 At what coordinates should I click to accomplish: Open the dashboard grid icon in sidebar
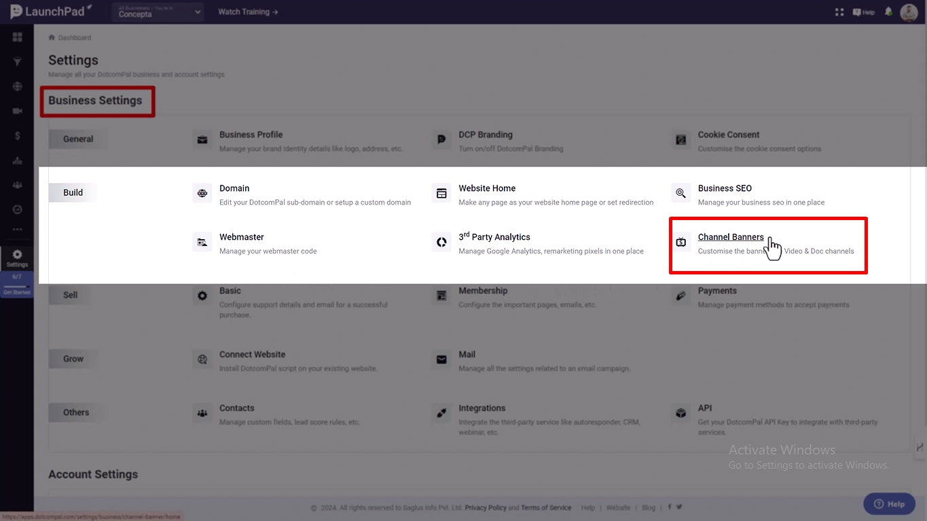pos(17,37)
